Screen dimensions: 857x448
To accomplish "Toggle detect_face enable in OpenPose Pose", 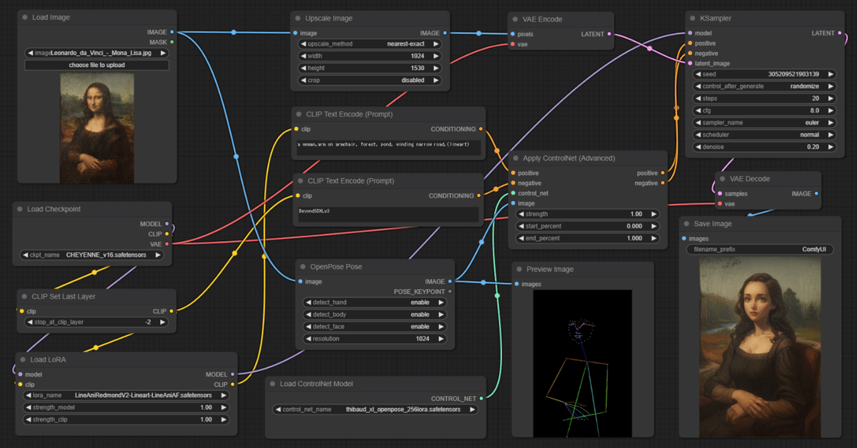I will pyautogui.click(x=375, y=327).
